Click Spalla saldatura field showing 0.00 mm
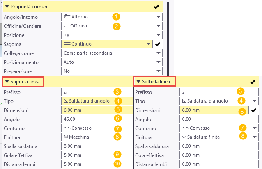The image size is (262, 169). point(219,146)
